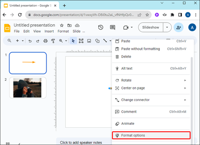200x145 pixels.
Task: Expand the Rotate submenu
Action: [x=151, y=80]
